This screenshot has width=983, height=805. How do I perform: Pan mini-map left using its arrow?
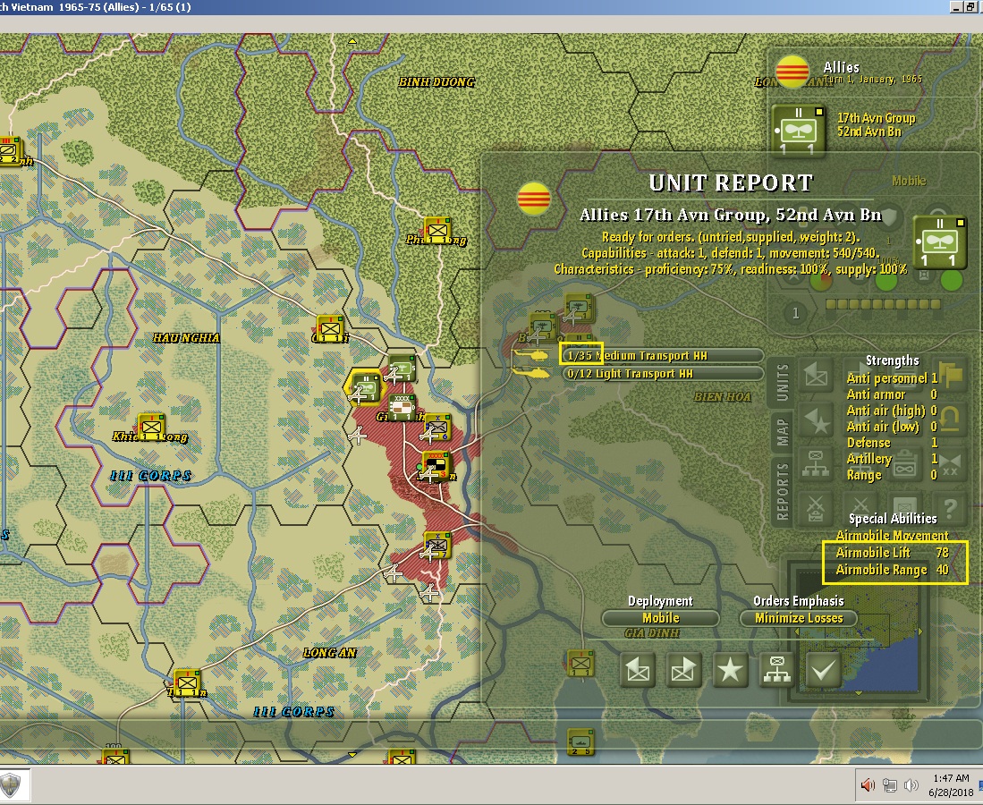pyautogui.click(x=797, y=631)
